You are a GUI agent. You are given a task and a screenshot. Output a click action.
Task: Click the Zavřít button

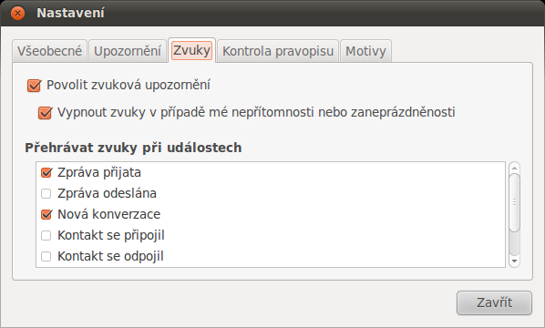pos(494,302)
